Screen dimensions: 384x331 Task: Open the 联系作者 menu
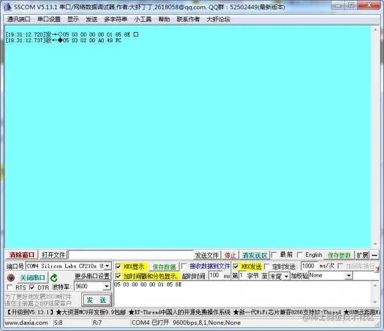click(x=188, y=19)
